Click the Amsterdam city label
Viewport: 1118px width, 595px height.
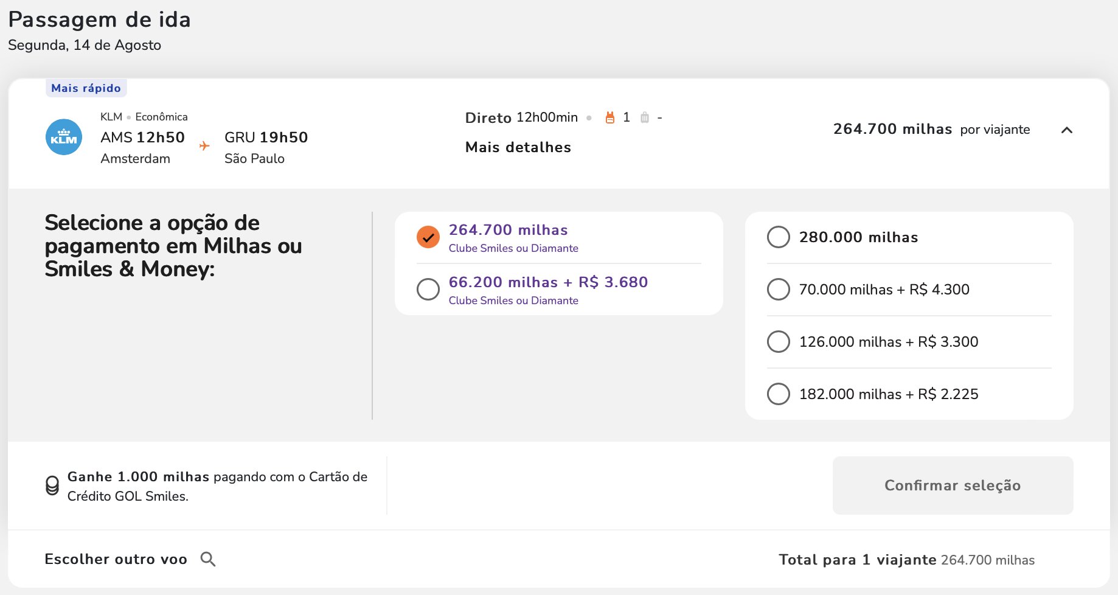(x=135, y=159)
